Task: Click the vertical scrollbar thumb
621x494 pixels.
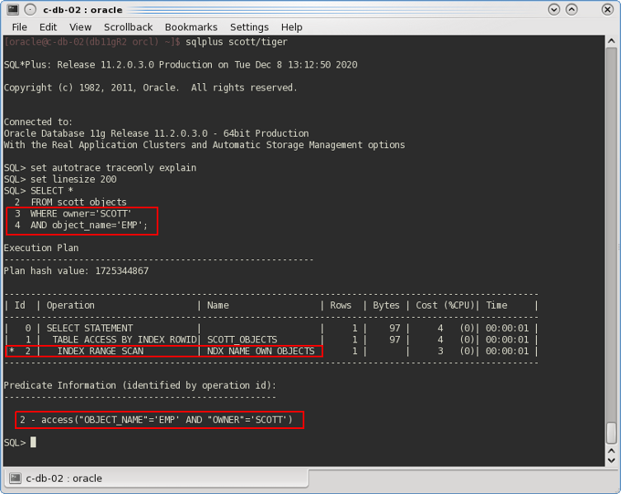Action: click(611, 434)
